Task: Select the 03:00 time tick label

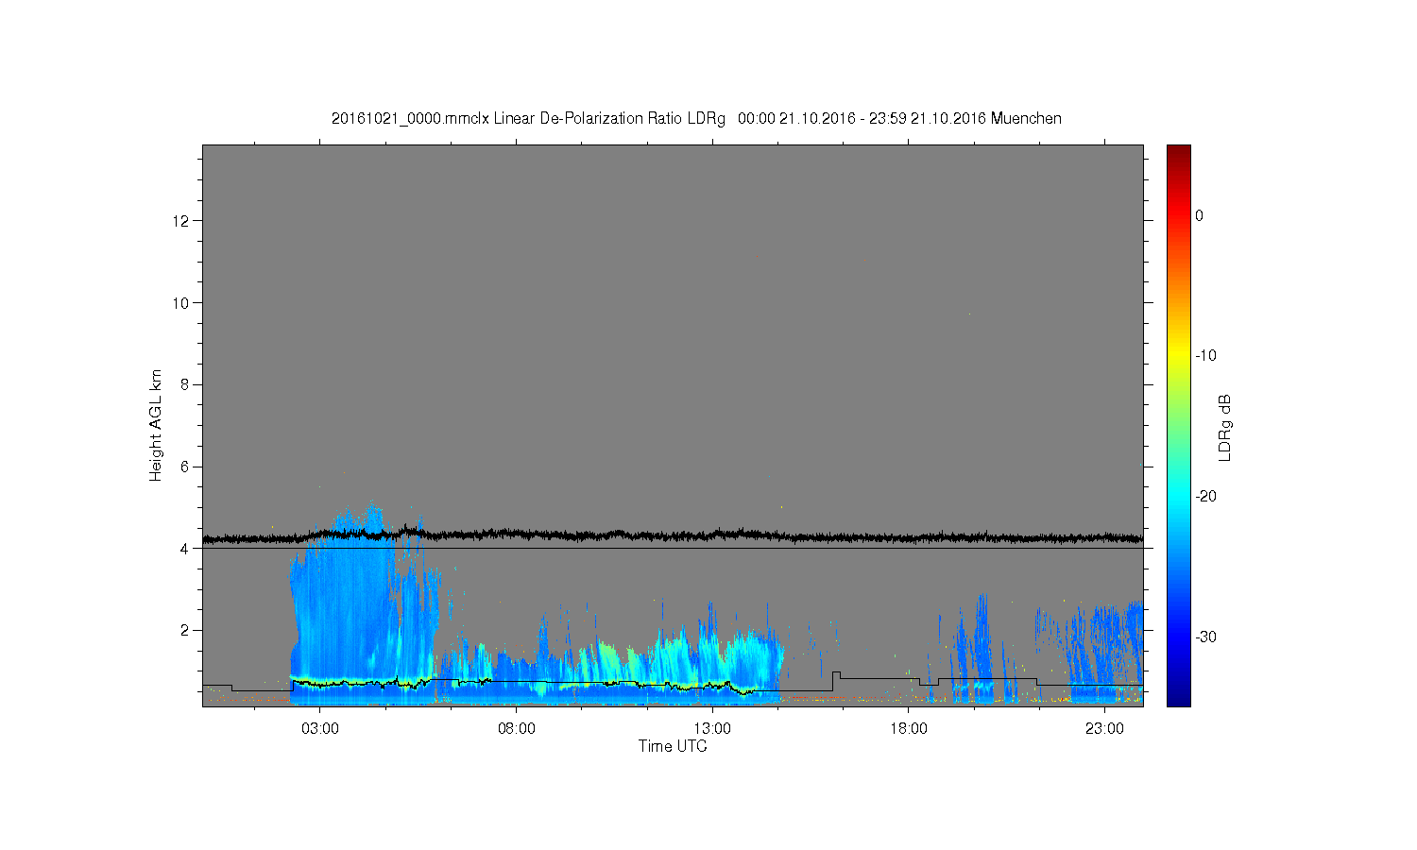Action: [x=320, y=729]
